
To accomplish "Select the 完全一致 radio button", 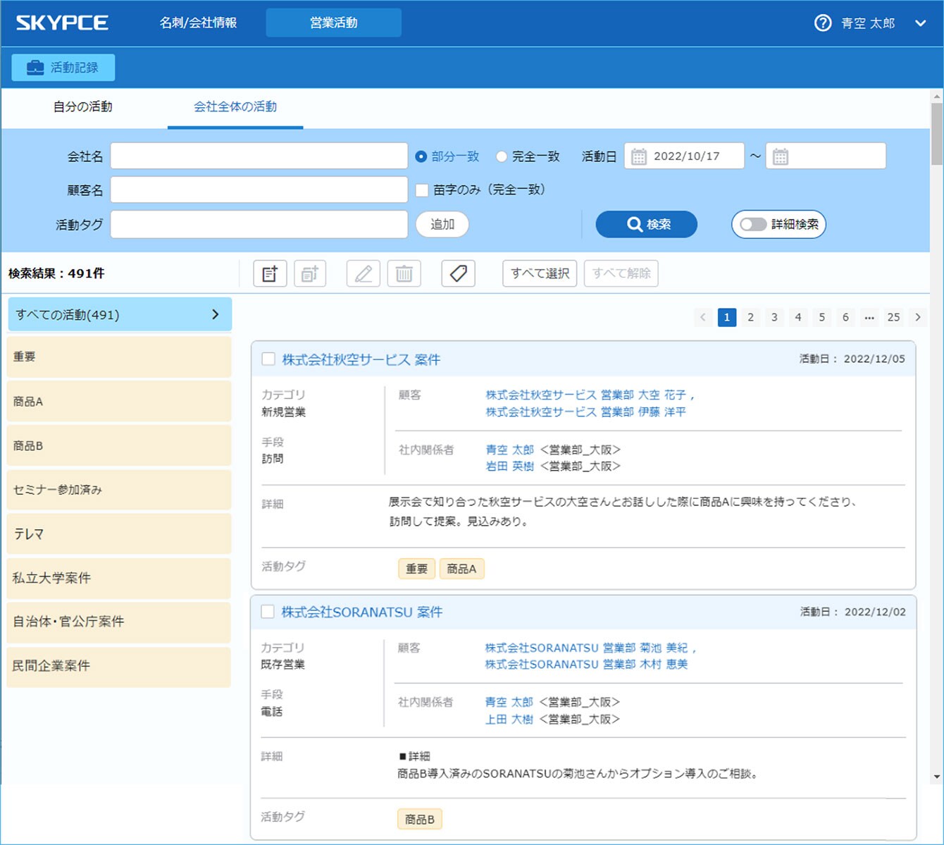I will (x=501, y=156).
